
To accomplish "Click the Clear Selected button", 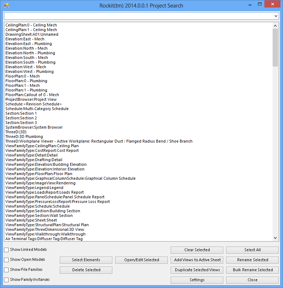I will coord(197,250).
